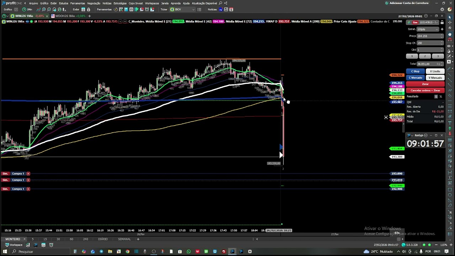Activate the hand pan tool
The image size is (455, 256).
[x=450, y=34]
